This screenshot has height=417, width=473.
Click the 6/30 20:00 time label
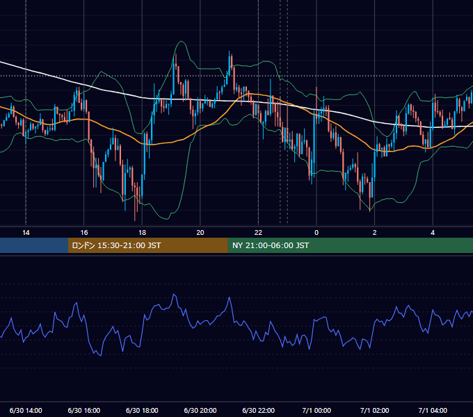200,410
